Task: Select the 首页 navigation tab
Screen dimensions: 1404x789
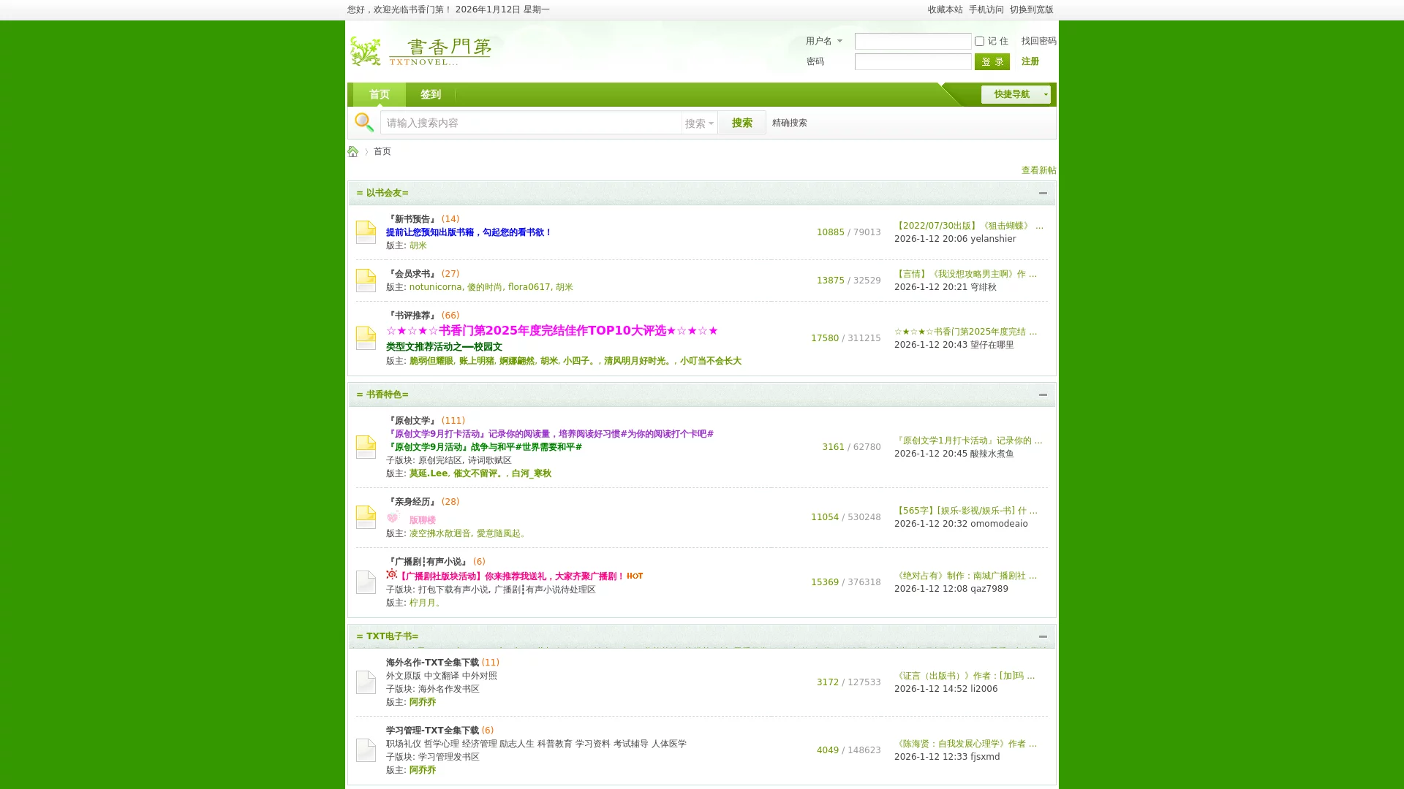Action: tap(379, 94)
